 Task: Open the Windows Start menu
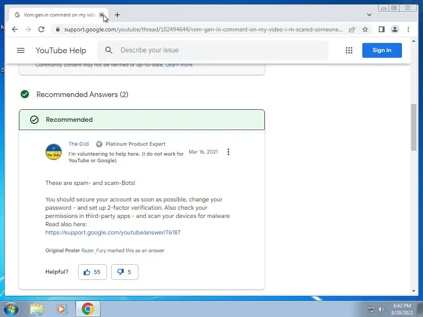pyautogui.click(x=11, y=309)
